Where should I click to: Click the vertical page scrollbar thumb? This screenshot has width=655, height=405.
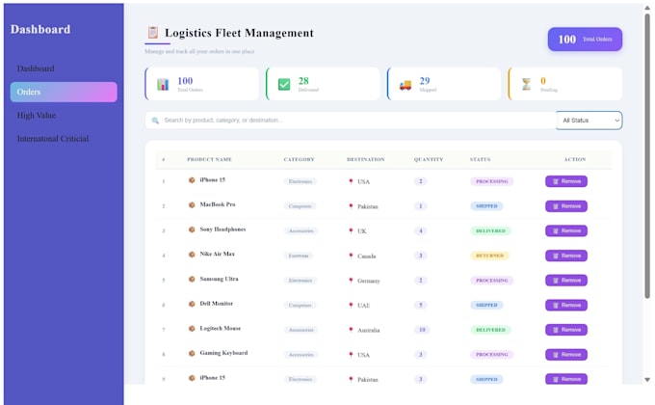point(647,155)
